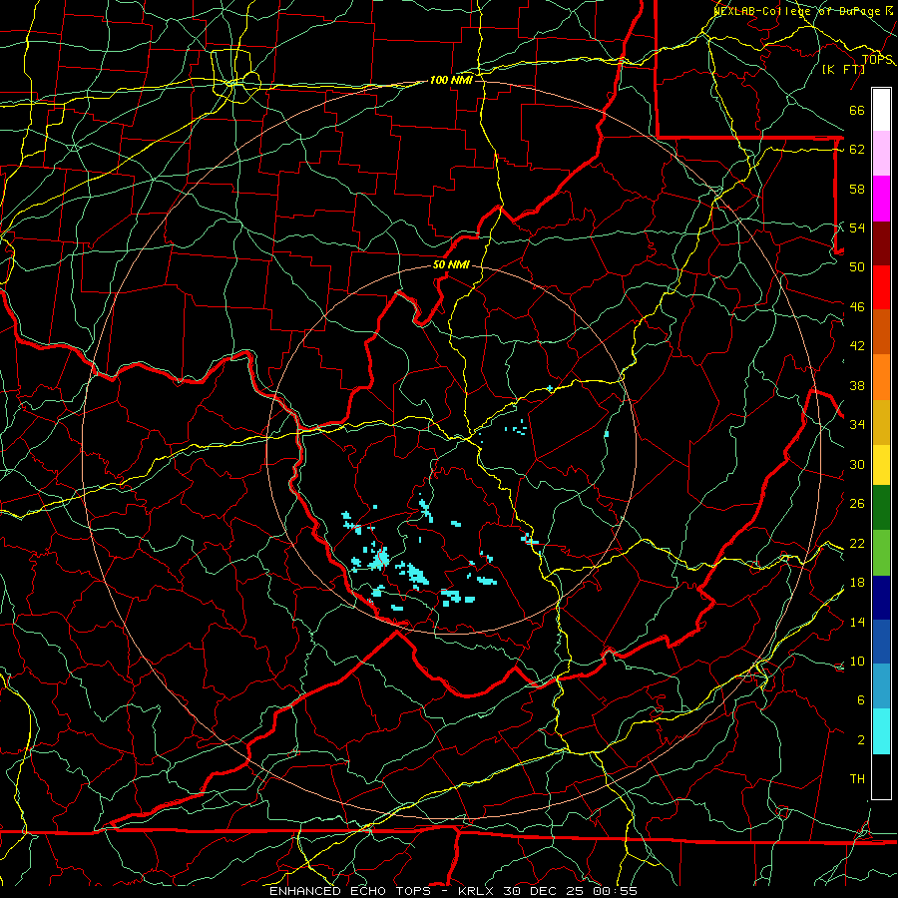This screenshot has height=898, width=898.
Task: Click the legend value '62'
Action: pyautogui.click(x=857, y=149)
